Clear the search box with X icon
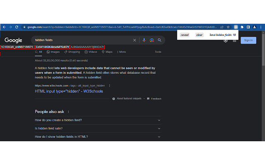This screenshot has height=165, width=265. click(134, 40)
